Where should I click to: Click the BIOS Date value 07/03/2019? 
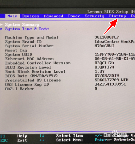(x=107, y=76)
